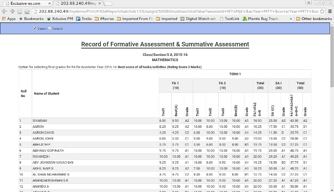Go to the browser home page
Screen dimensions: 334x192
point(27,11)
